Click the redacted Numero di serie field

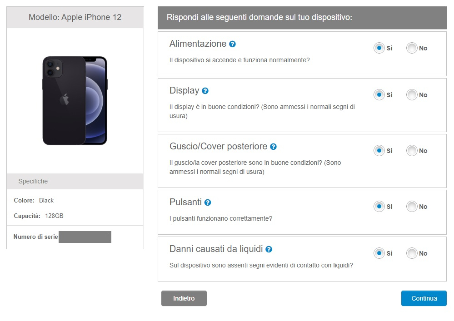(85, 237)
